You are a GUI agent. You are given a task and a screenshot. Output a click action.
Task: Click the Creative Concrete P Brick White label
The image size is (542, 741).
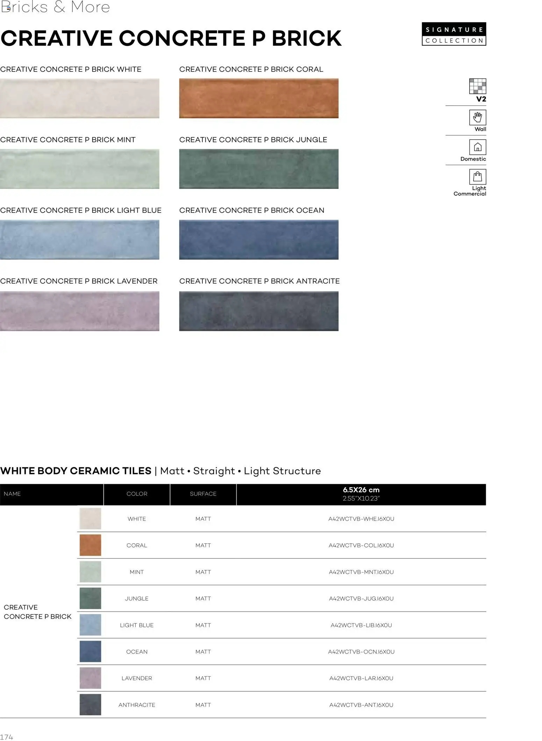pyautogui.click(x=71, y=69)
